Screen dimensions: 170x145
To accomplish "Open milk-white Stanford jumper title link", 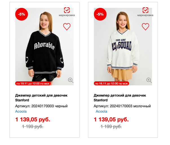I will coord(120,98).
